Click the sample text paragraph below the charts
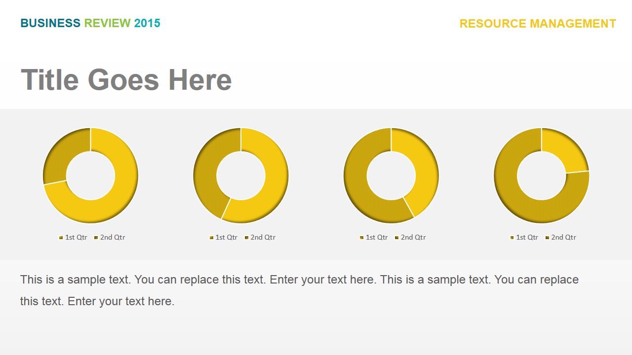This screenshot has width=632, height=355. (299, 290)
